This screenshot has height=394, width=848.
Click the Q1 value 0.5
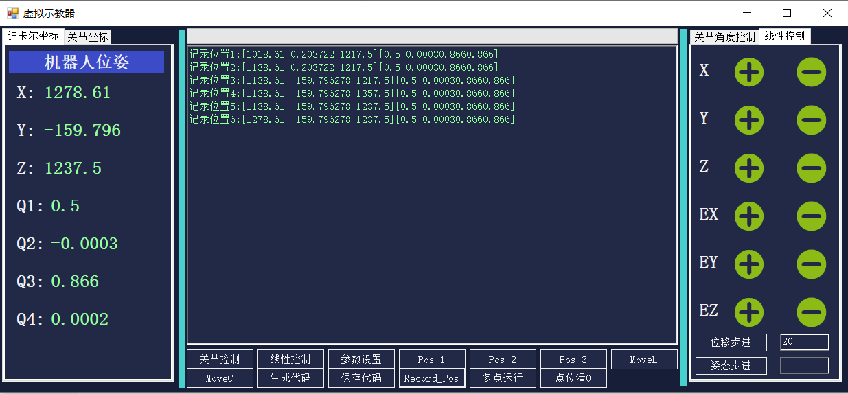(x=65, y=206)
